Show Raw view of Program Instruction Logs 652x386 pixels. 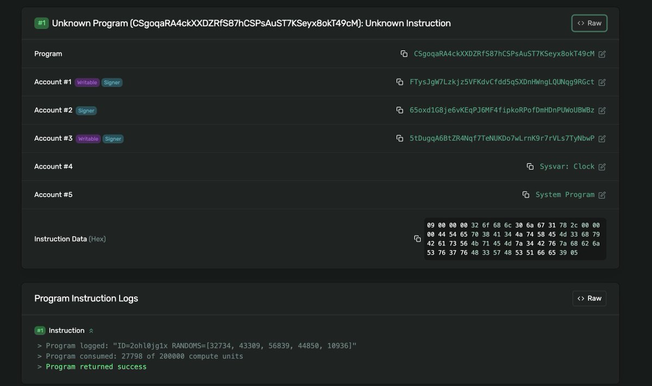point(590,298)
